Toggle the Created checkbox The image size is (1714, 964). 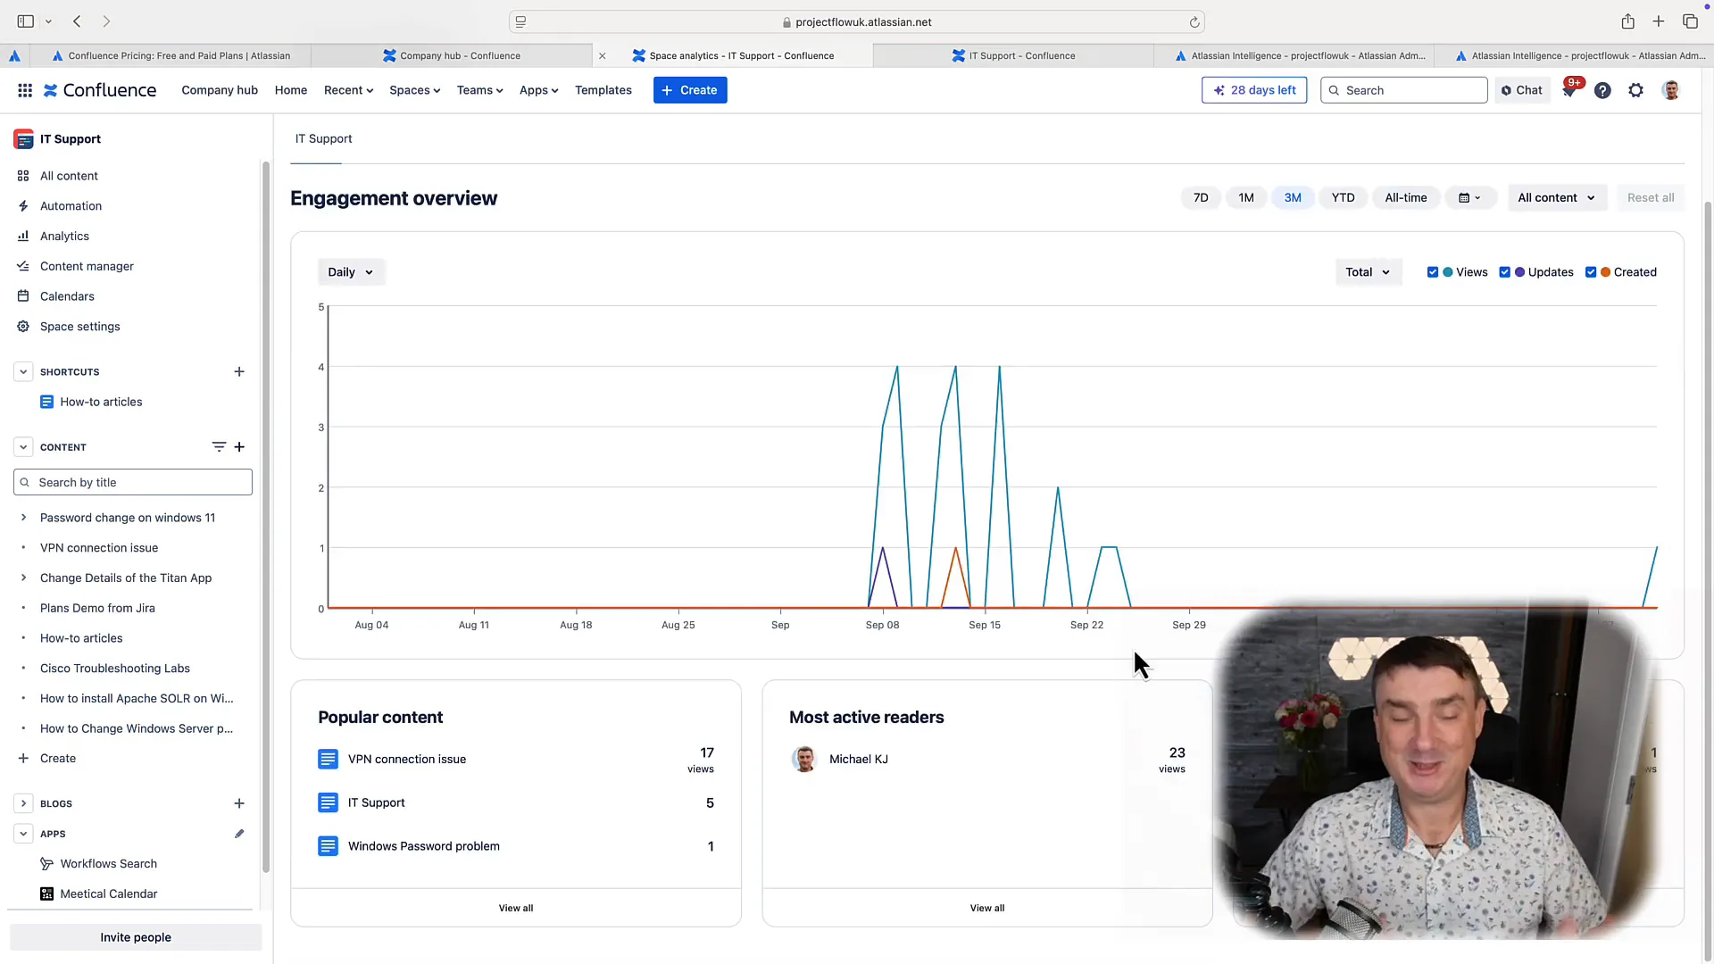pyautogui.click(x=1591, y=273)
